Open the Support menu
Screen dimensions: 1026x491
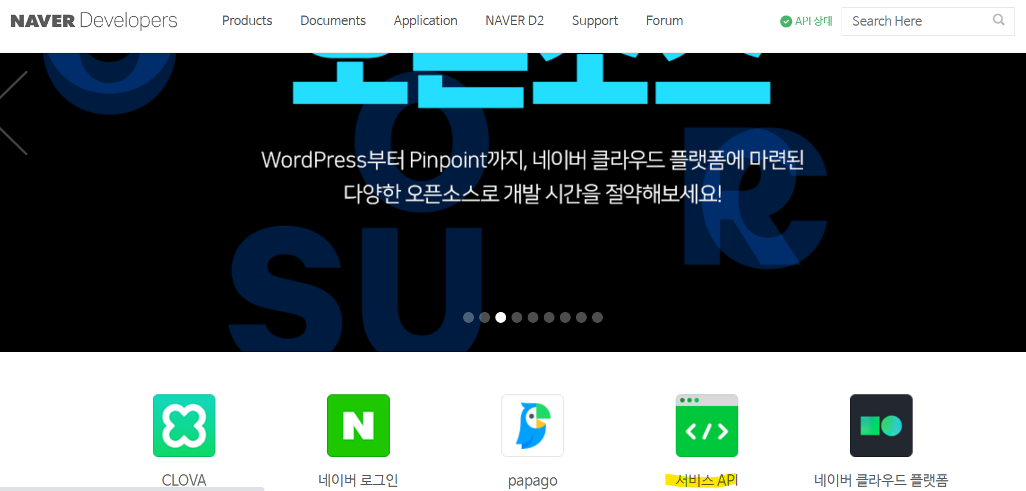[595, 21]
